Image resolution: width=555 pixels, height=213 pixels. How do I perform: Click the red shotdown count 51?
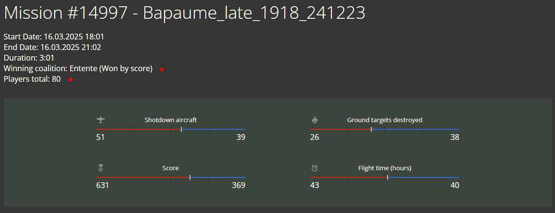pos(101,137)
